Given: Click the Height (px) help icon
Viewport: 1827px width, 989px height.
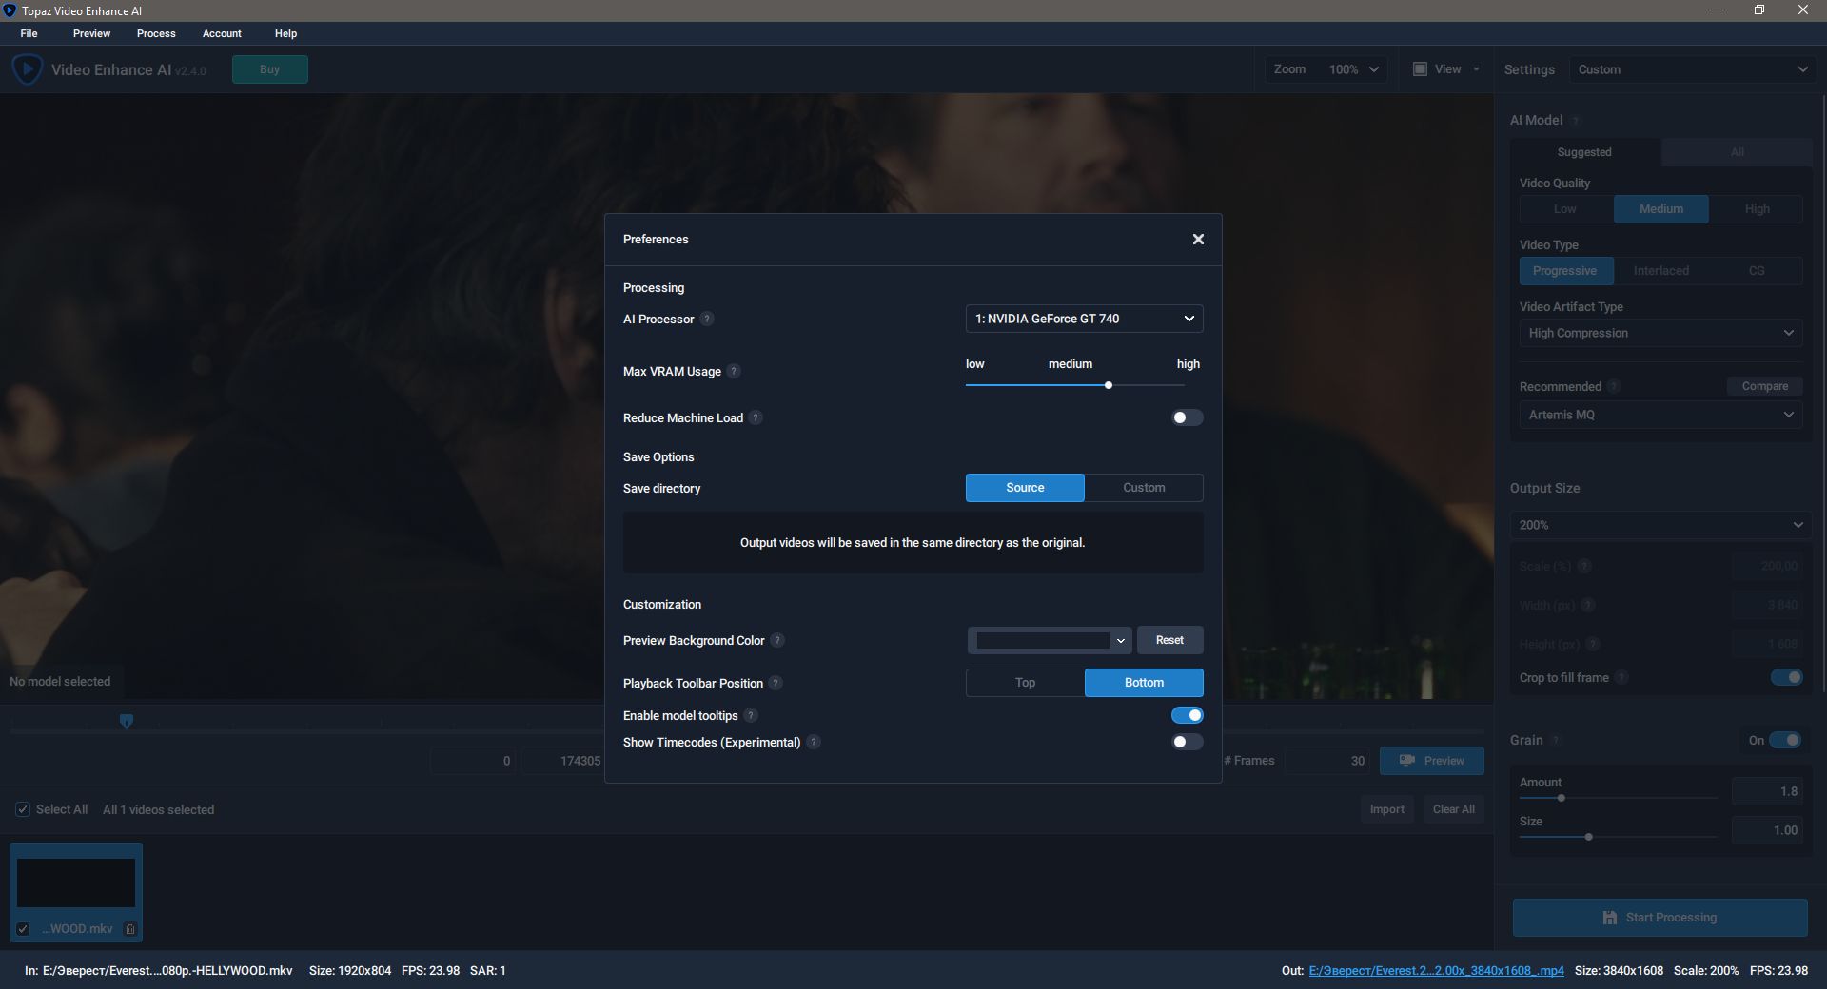Looking at the screenshot, I should (1593, 644).
